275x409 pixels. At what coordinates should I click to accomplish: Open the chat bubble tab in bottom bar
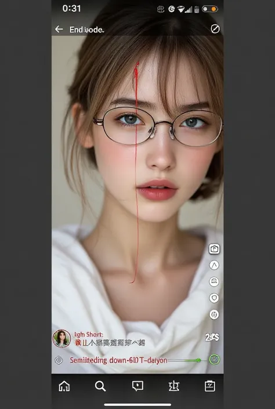(137, 386)
